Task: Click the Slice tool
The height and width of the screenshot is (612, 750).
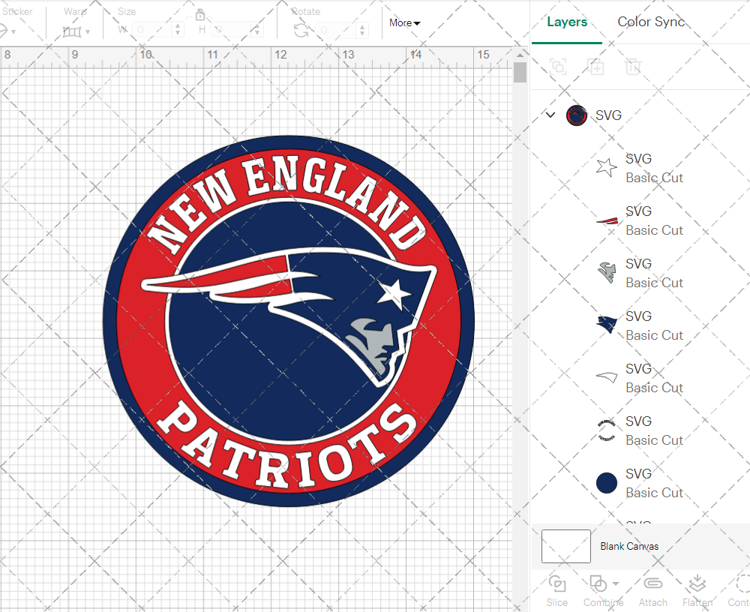Action: pyautogui.click(x=557, y=592)
